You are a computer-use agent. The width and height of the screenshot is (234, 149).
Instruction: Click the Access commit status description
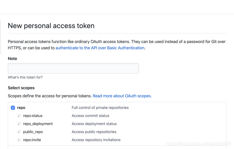(x=90, y=116)
